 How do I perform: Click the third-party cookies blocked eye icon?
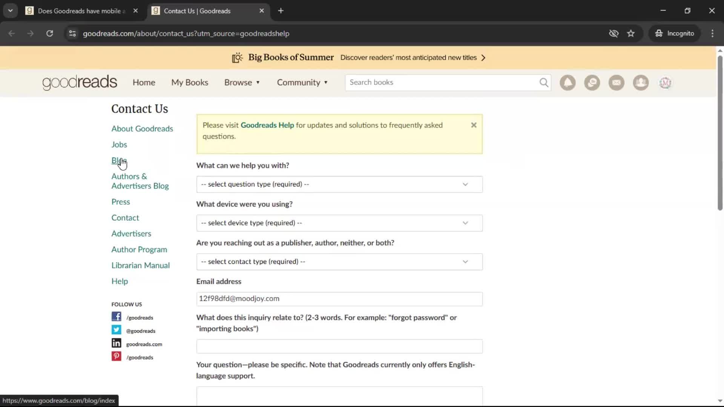(x=614, y=34)
